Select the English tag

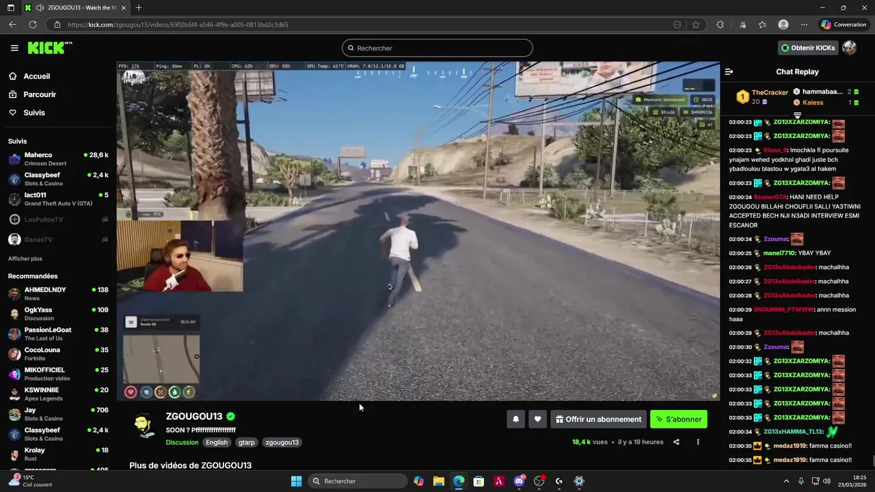point(217,442)
